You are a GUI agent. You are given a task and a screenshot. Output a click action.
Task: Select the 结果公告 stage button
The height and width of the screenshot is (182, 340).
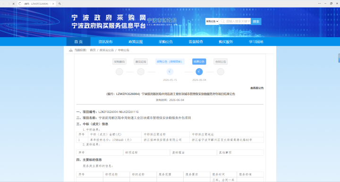(x=199, y=62)
